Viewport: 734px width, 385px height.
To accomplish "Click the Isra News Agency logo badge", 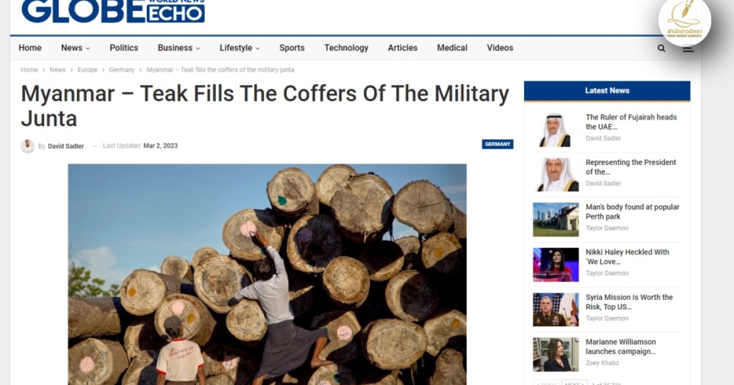I will point(684,21).
